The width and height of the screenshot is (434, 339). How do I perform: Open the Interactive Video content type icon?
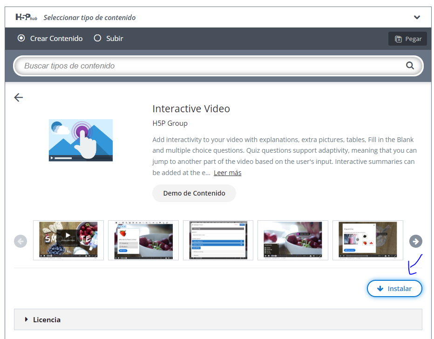pos(80,140)
